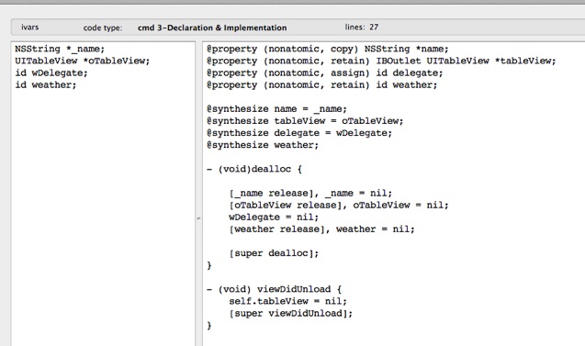
Task: Click the 'wDelegate = nil;' line
Action: click(x=274, y=217)
